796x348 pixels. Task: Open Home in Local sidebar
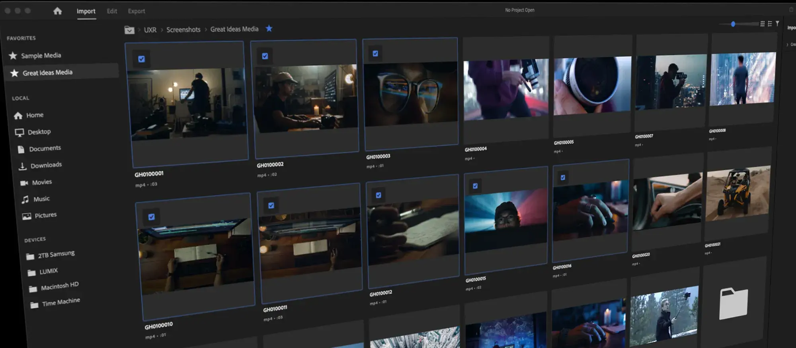[29, 115]
